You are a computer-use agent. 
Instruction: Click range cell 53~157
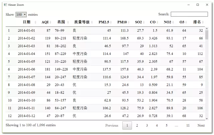(x=61, y=100)
